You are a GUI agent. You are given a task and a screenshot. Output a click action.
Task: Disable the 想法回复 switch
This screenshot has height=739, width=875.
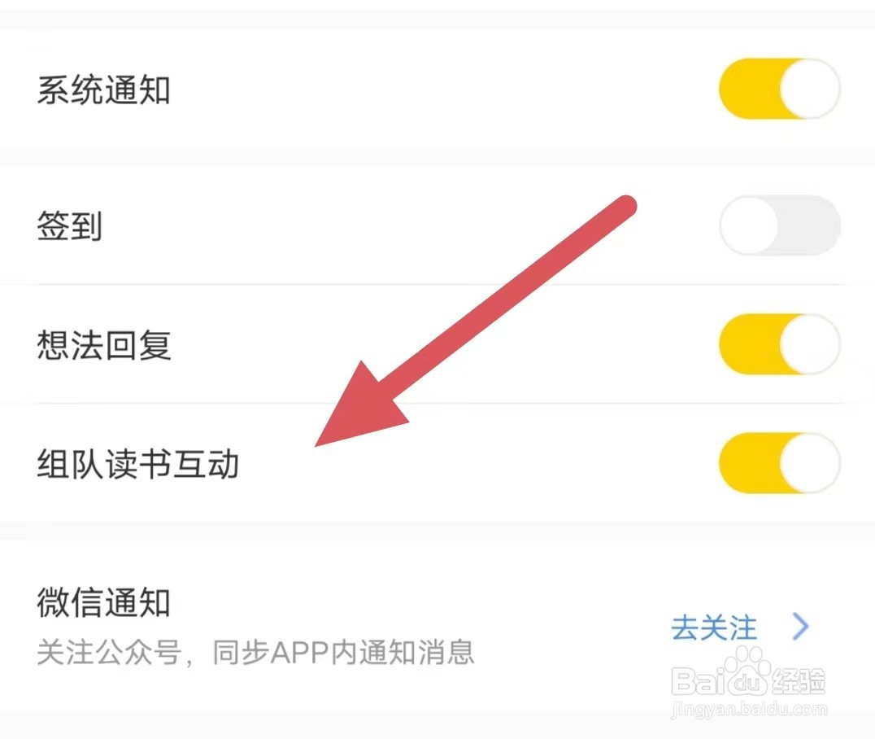780,343
